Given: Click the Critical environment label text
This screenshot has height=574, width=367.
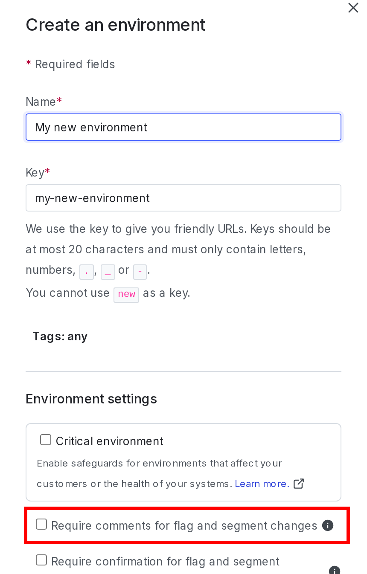Looking at the screenshot, I should 109,441.
